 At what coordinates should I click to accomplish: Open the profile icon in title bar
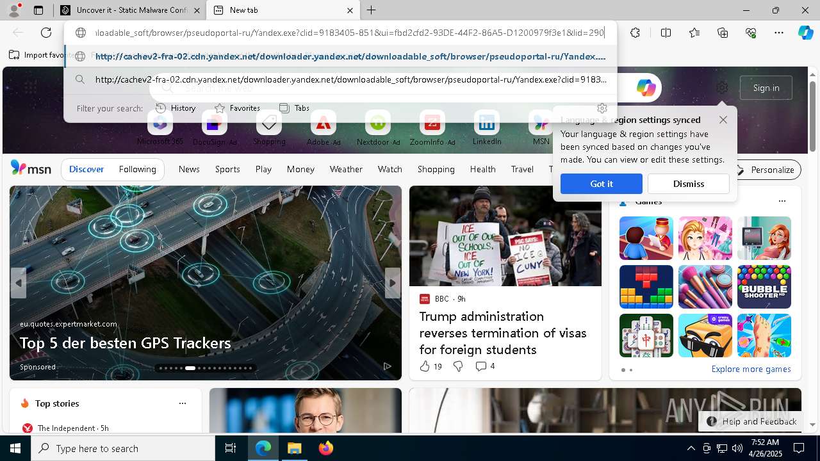(x=14, y=10)
